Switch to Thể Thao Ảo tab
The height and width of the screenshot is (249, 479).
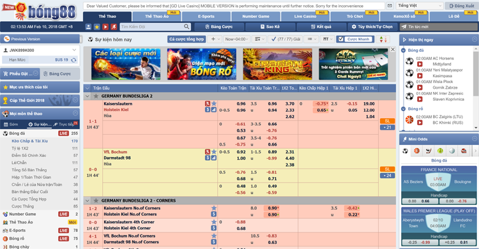[156, 17]
